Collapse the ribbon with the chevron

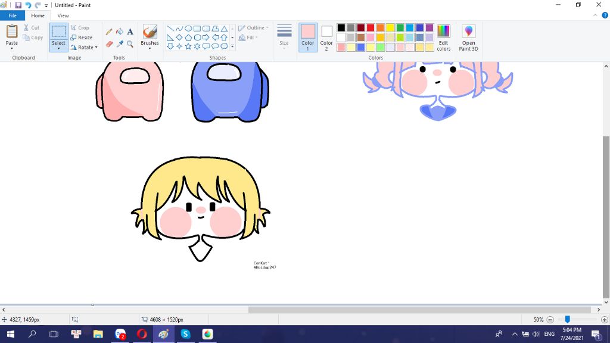pyautogui.click(x=595, y=15)
